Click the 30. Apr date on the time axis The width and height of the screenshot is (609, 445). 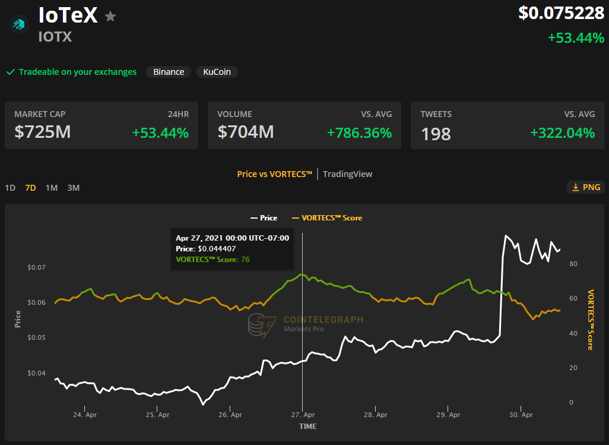[521, 415]
